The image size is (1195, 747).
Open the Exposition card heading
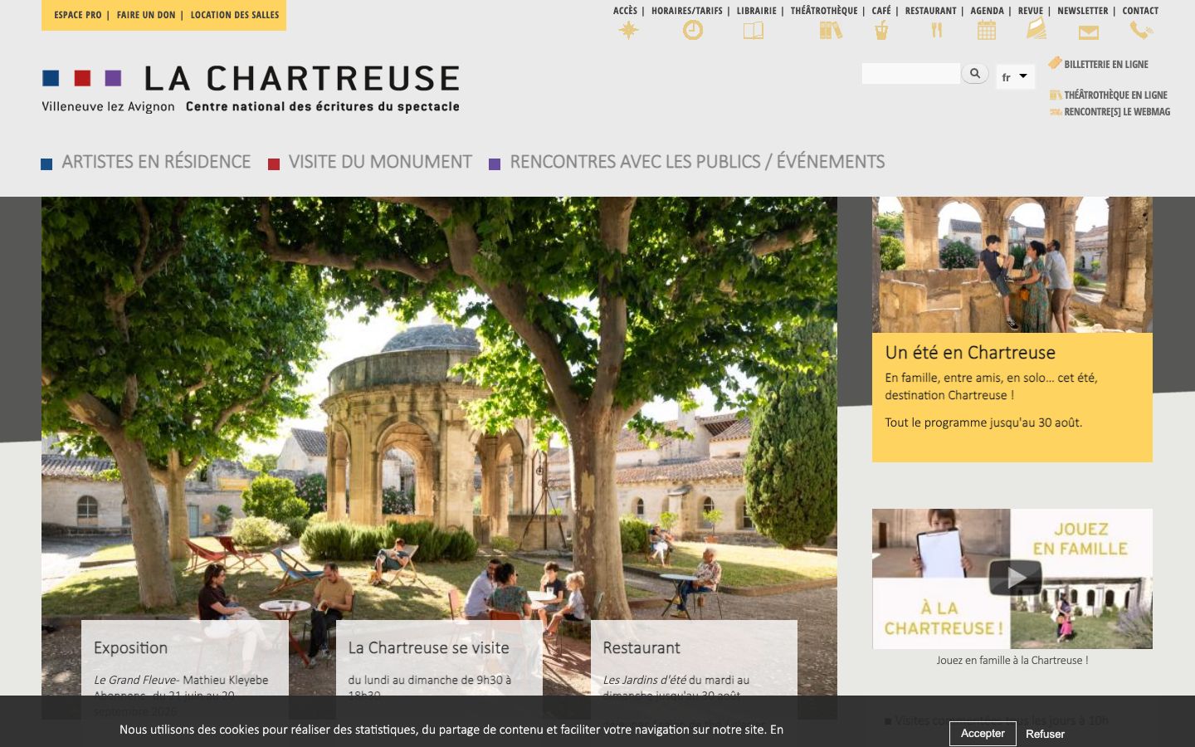pos(130,648)
